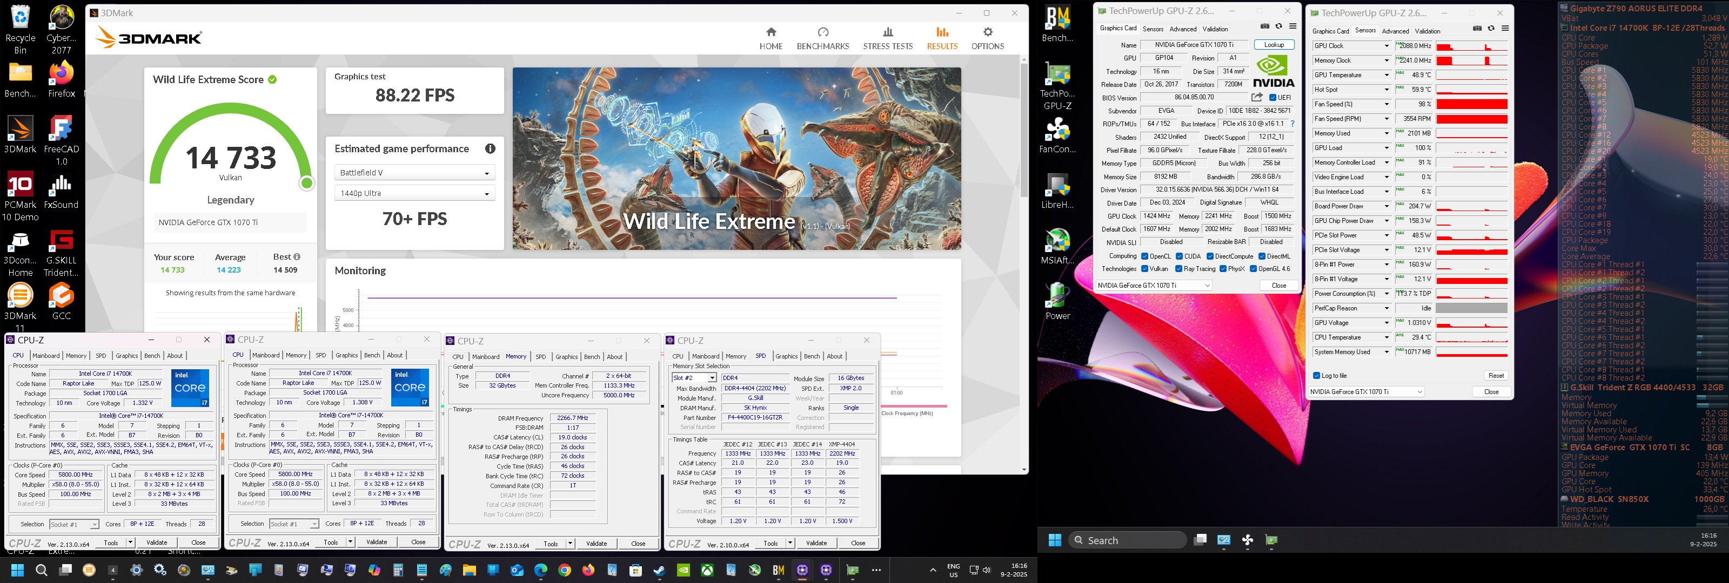Toggle CUDA checkbox in GPU-Z

click(x=1180, y=256)
